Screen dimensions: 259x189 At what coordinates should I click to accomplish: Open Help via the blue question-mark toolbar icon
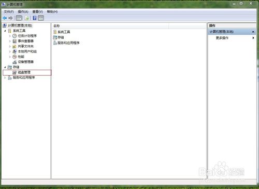pyautogui.click(x=35, y=18)
